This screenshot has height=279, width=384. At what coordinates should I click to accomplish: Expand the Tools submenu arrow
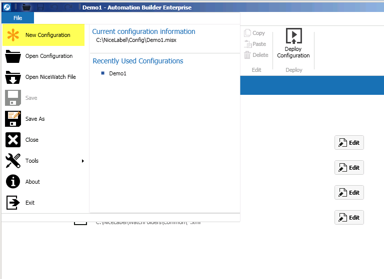83,161
